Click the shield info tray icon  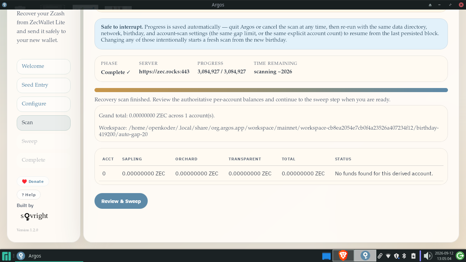pyautogui.click(x=396, y=256)
